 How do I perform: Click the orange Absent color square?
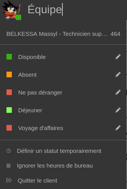(9, 74)
